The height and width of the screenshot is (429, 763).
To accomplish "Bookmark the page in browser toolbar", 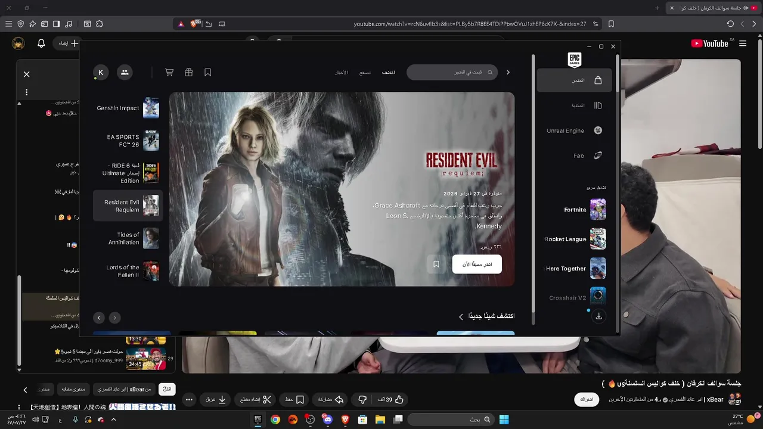I will pyautogui.click(x=611, y=24).
